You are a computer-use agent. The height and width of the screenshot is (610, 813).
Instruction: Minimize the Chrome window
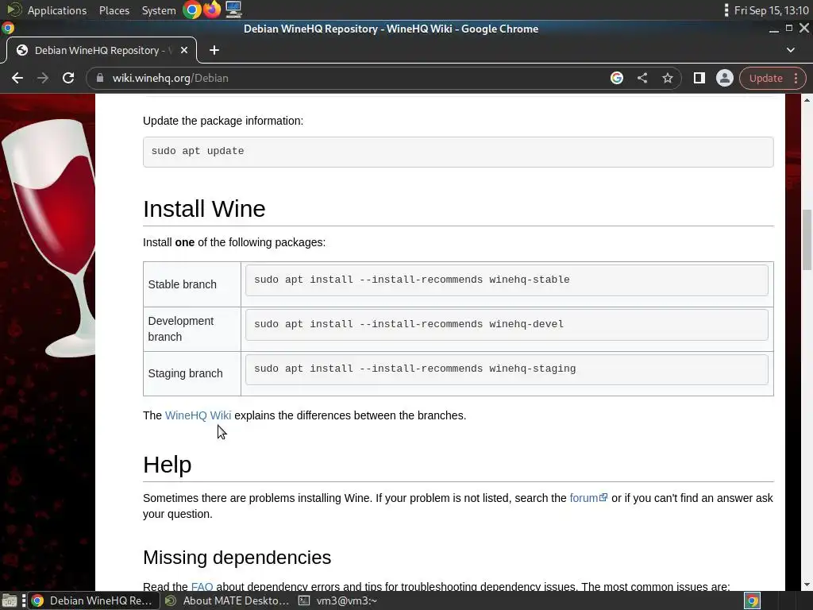(773, 29)
